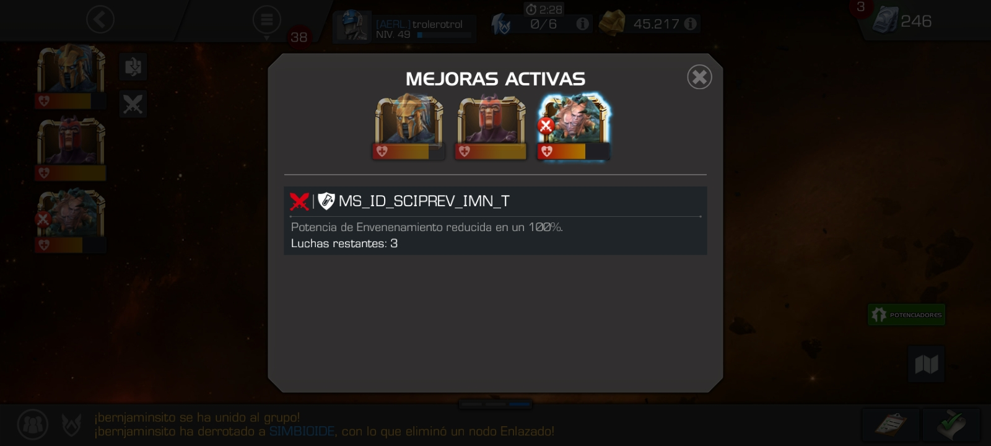
Task: Select the gold-helmet champion in the dialog
Action: point(409,126)
